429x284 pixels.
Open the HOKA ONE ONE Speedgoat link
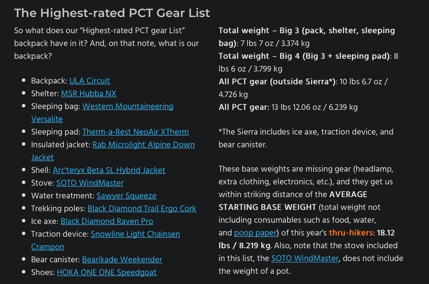107,272
